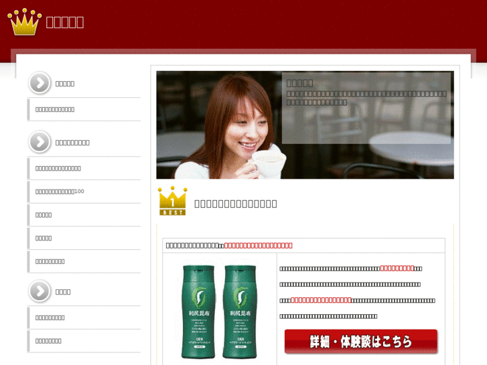Screen dimensions: 487x365
Task: Click the gold crown logo in the header
Action: pos(24,21)
